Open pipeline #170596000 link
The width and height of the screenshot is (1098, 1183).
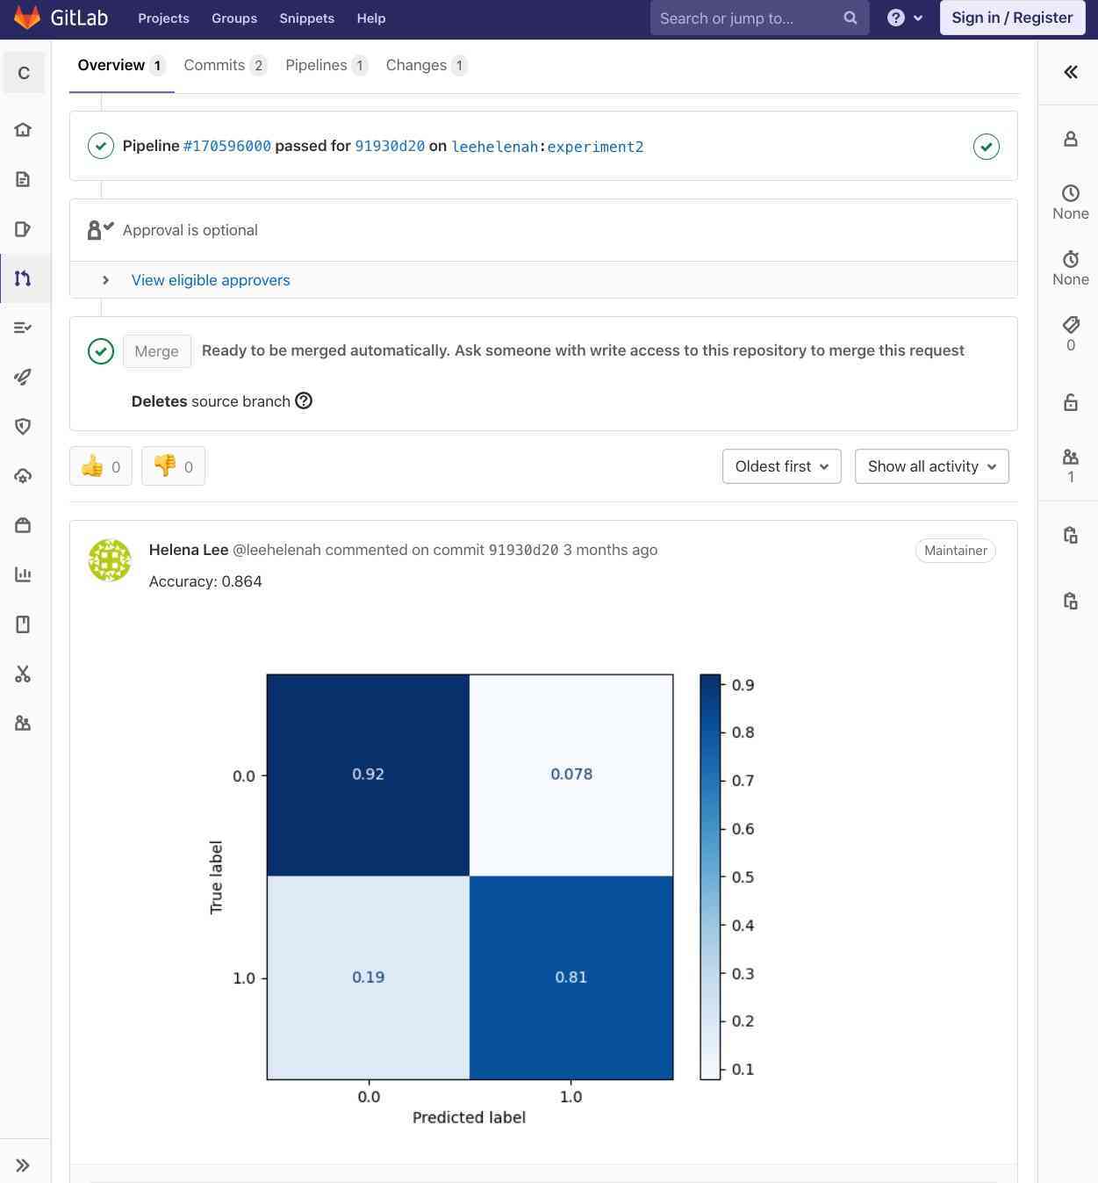pyautogui.click(x=226, y=147)
